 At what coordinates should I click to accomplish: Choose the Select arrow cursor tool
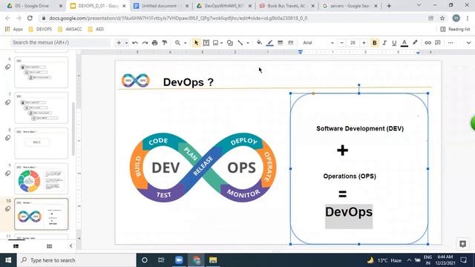coord(196,43)
